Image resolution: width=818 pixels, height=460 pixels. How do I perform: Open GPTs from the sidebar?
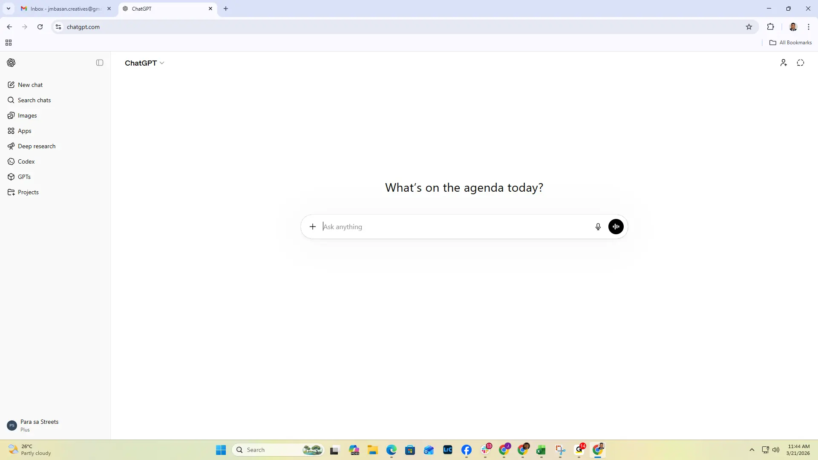[x=55, y=177]
